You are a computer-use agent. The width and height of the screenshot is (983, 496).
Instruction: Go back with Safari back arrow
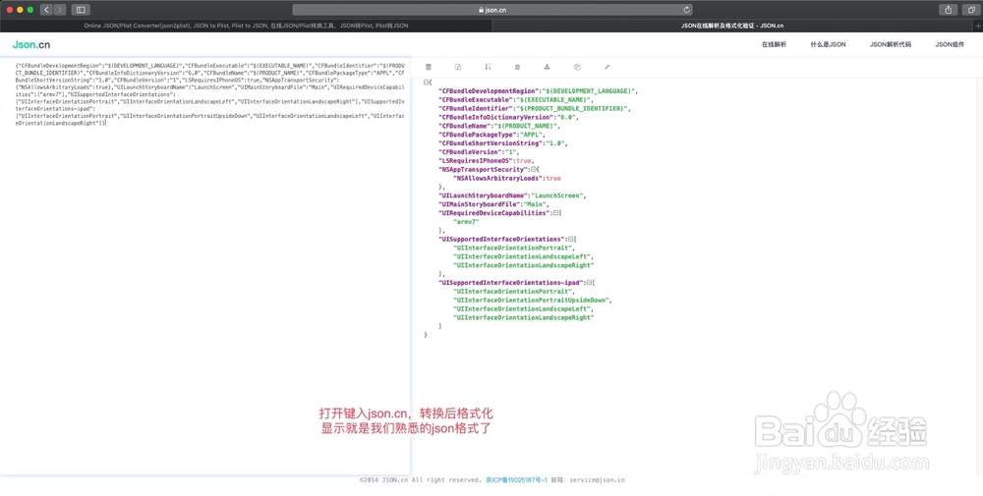(46, 10)
